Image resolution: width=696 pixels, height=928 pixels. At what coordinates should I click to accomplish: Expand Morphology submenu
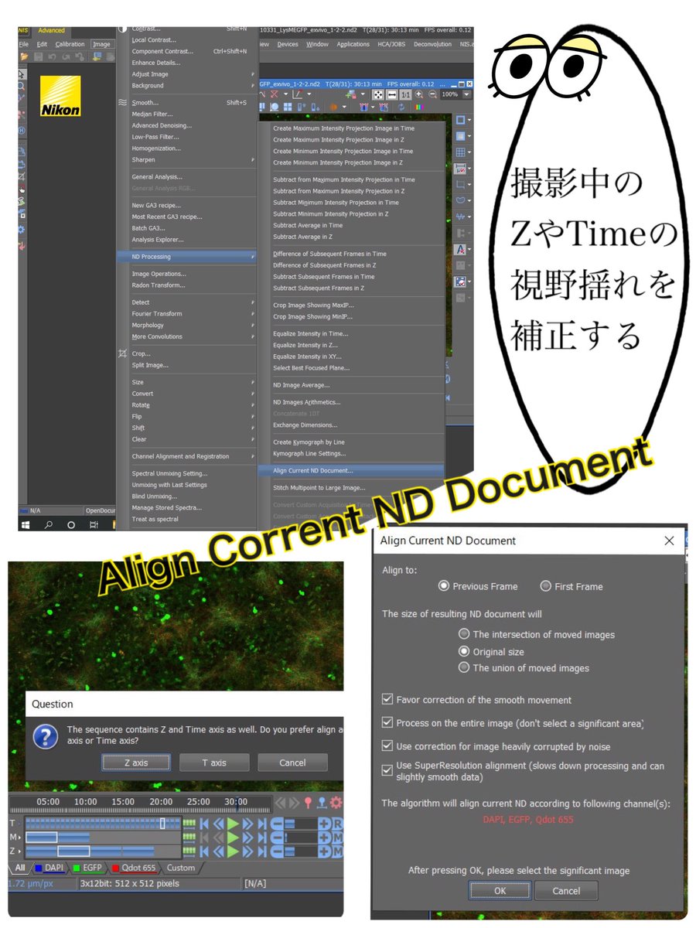[186, 326]
